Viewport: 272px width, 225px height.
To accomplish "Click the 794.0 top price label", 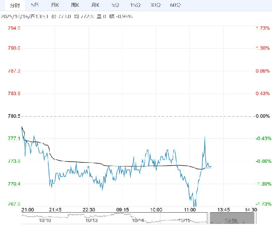I will 14,28.
